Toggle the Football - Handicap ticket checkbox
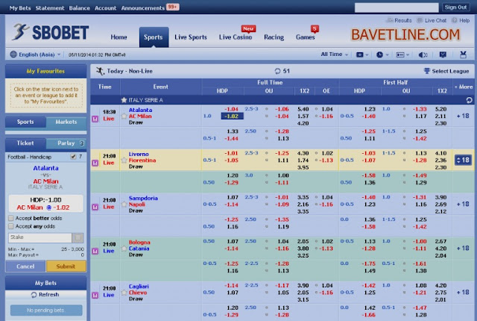 (73, 157)
